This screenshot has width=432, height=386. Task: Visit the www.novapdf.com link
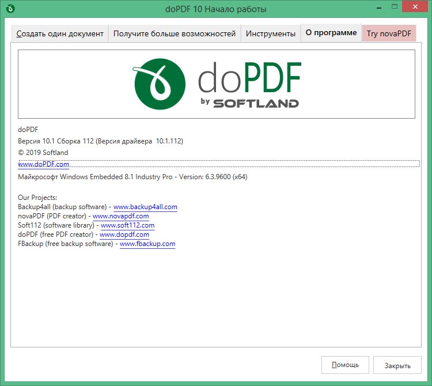pyautogui.click(x=121, y=216)
